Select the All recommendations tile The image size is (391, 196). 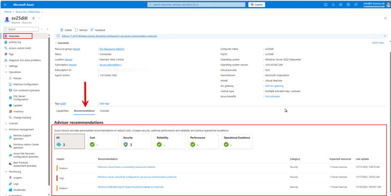coord(69,141)
